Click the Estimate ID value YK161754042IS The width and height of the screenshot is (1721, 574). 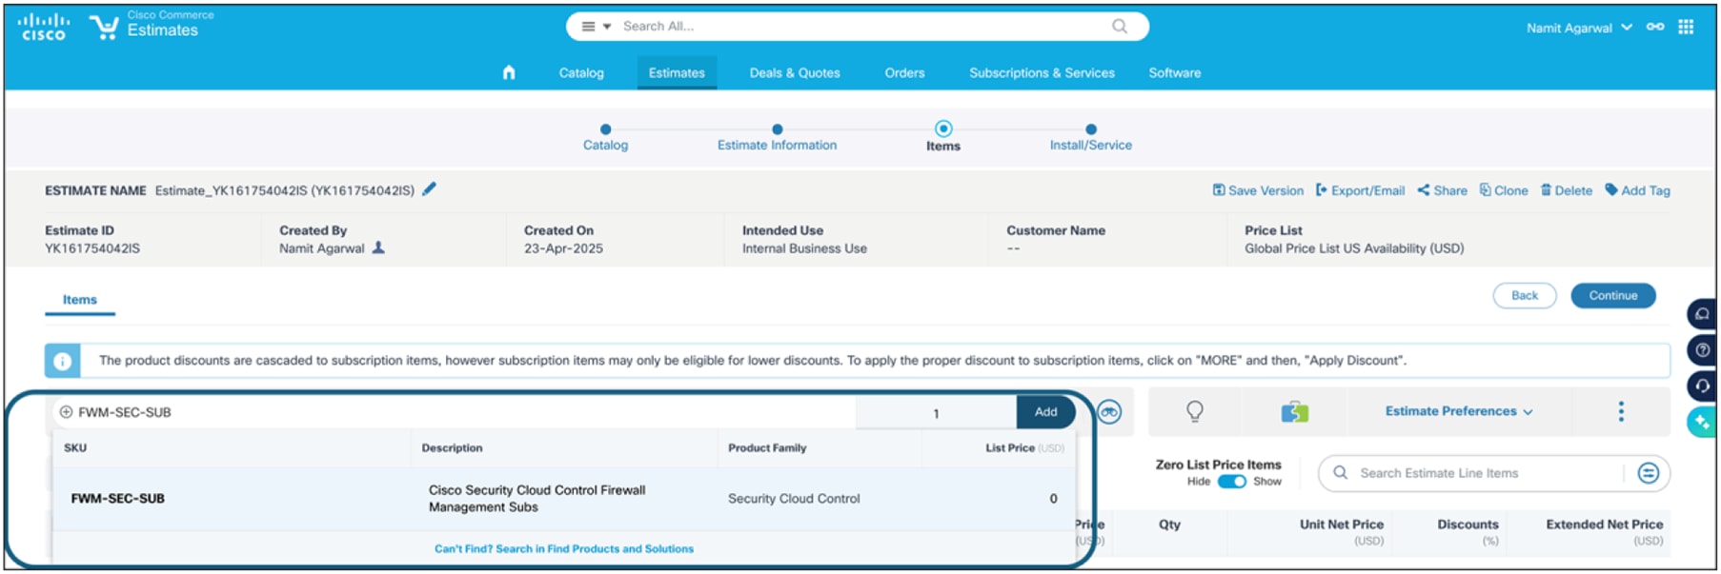(x=92, y=248)
